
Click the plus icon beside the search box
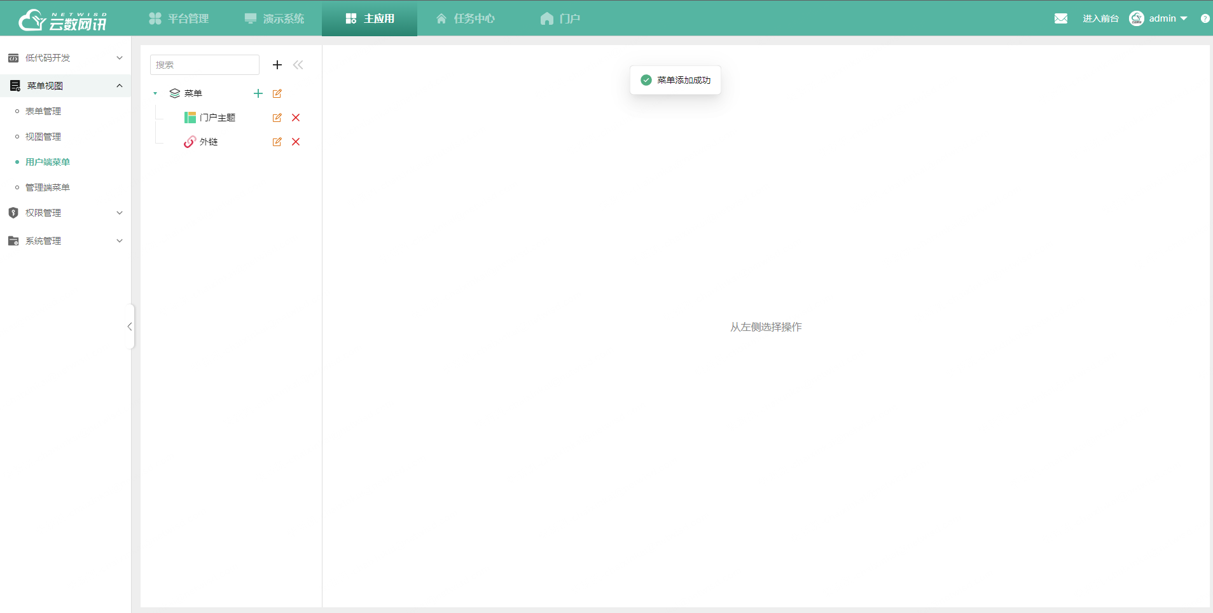[x=277, y=64]
